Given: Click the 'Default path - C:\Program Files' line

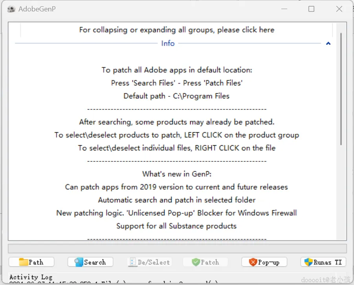Looking at the screenshot, I should click(x=176, y=96).
